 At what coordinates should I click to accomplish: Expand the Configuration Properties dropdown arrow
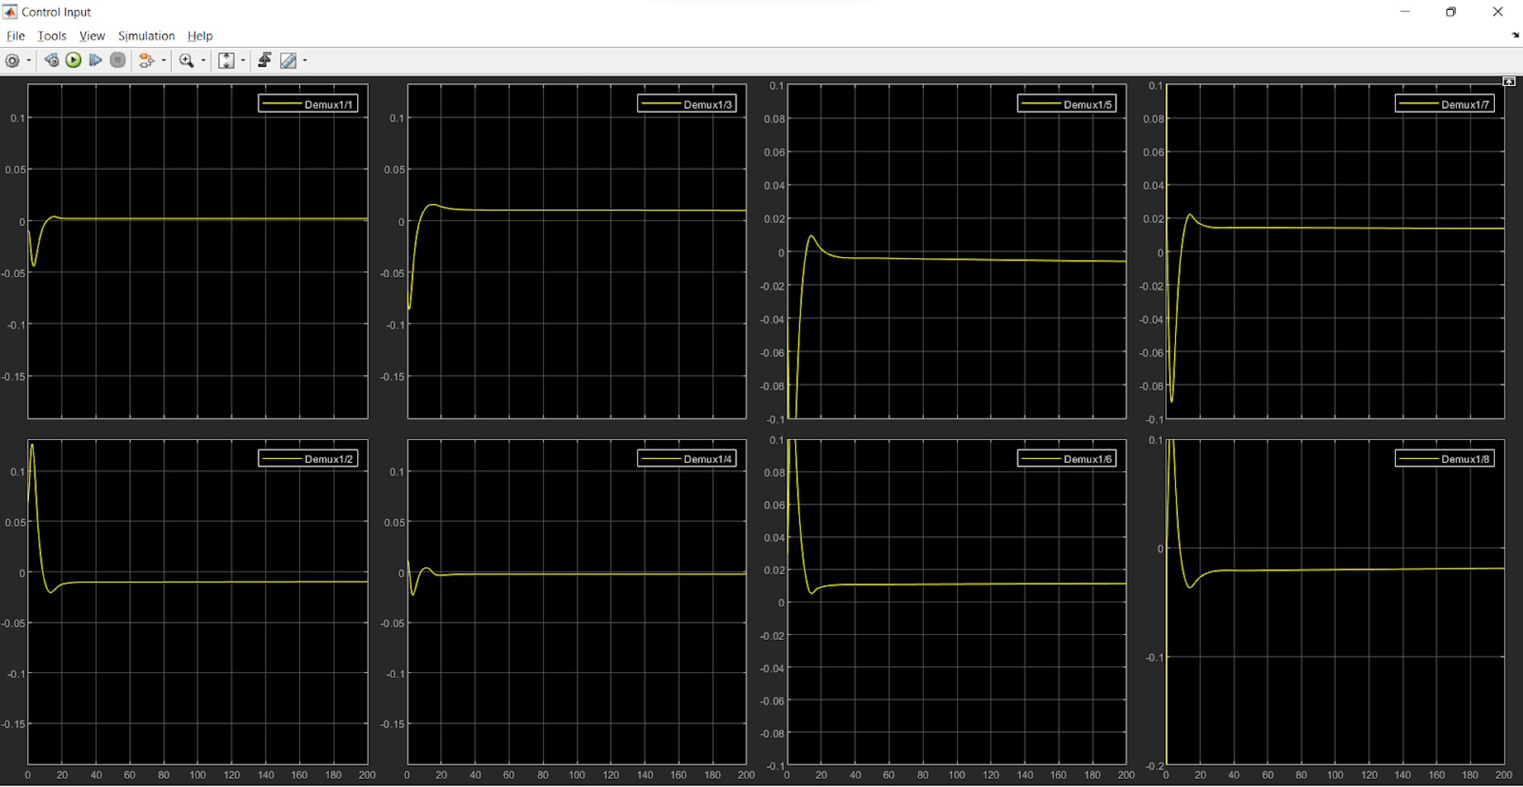click(x=29, y=61)
